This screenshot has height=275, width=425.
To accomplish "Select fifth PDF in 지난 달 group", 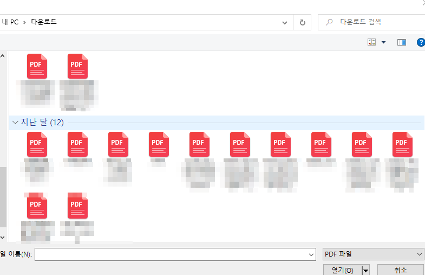I will pyautogui.click(x=199, y=144).
